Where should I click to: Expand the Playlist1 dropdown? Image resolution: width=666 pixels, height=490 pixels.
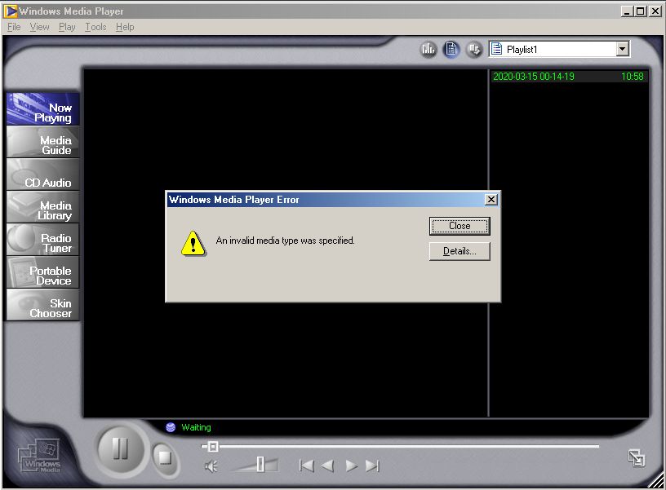tap(623, 50)
